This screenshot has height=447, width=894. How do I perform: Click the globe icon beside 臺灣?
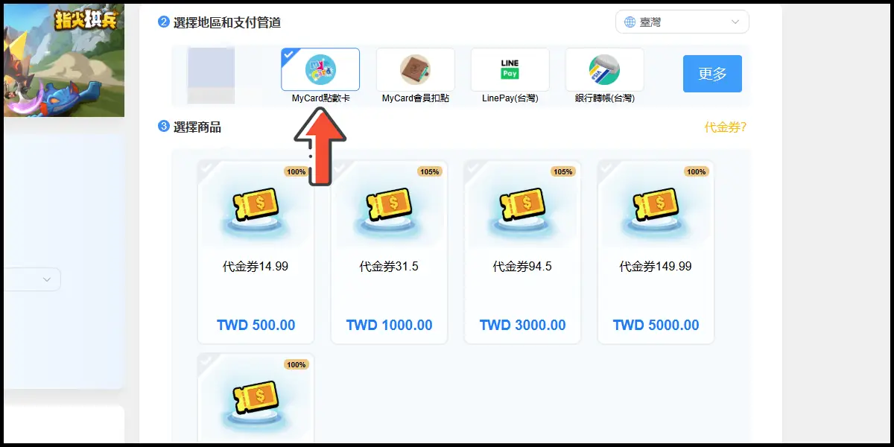[x=630, y=22]
